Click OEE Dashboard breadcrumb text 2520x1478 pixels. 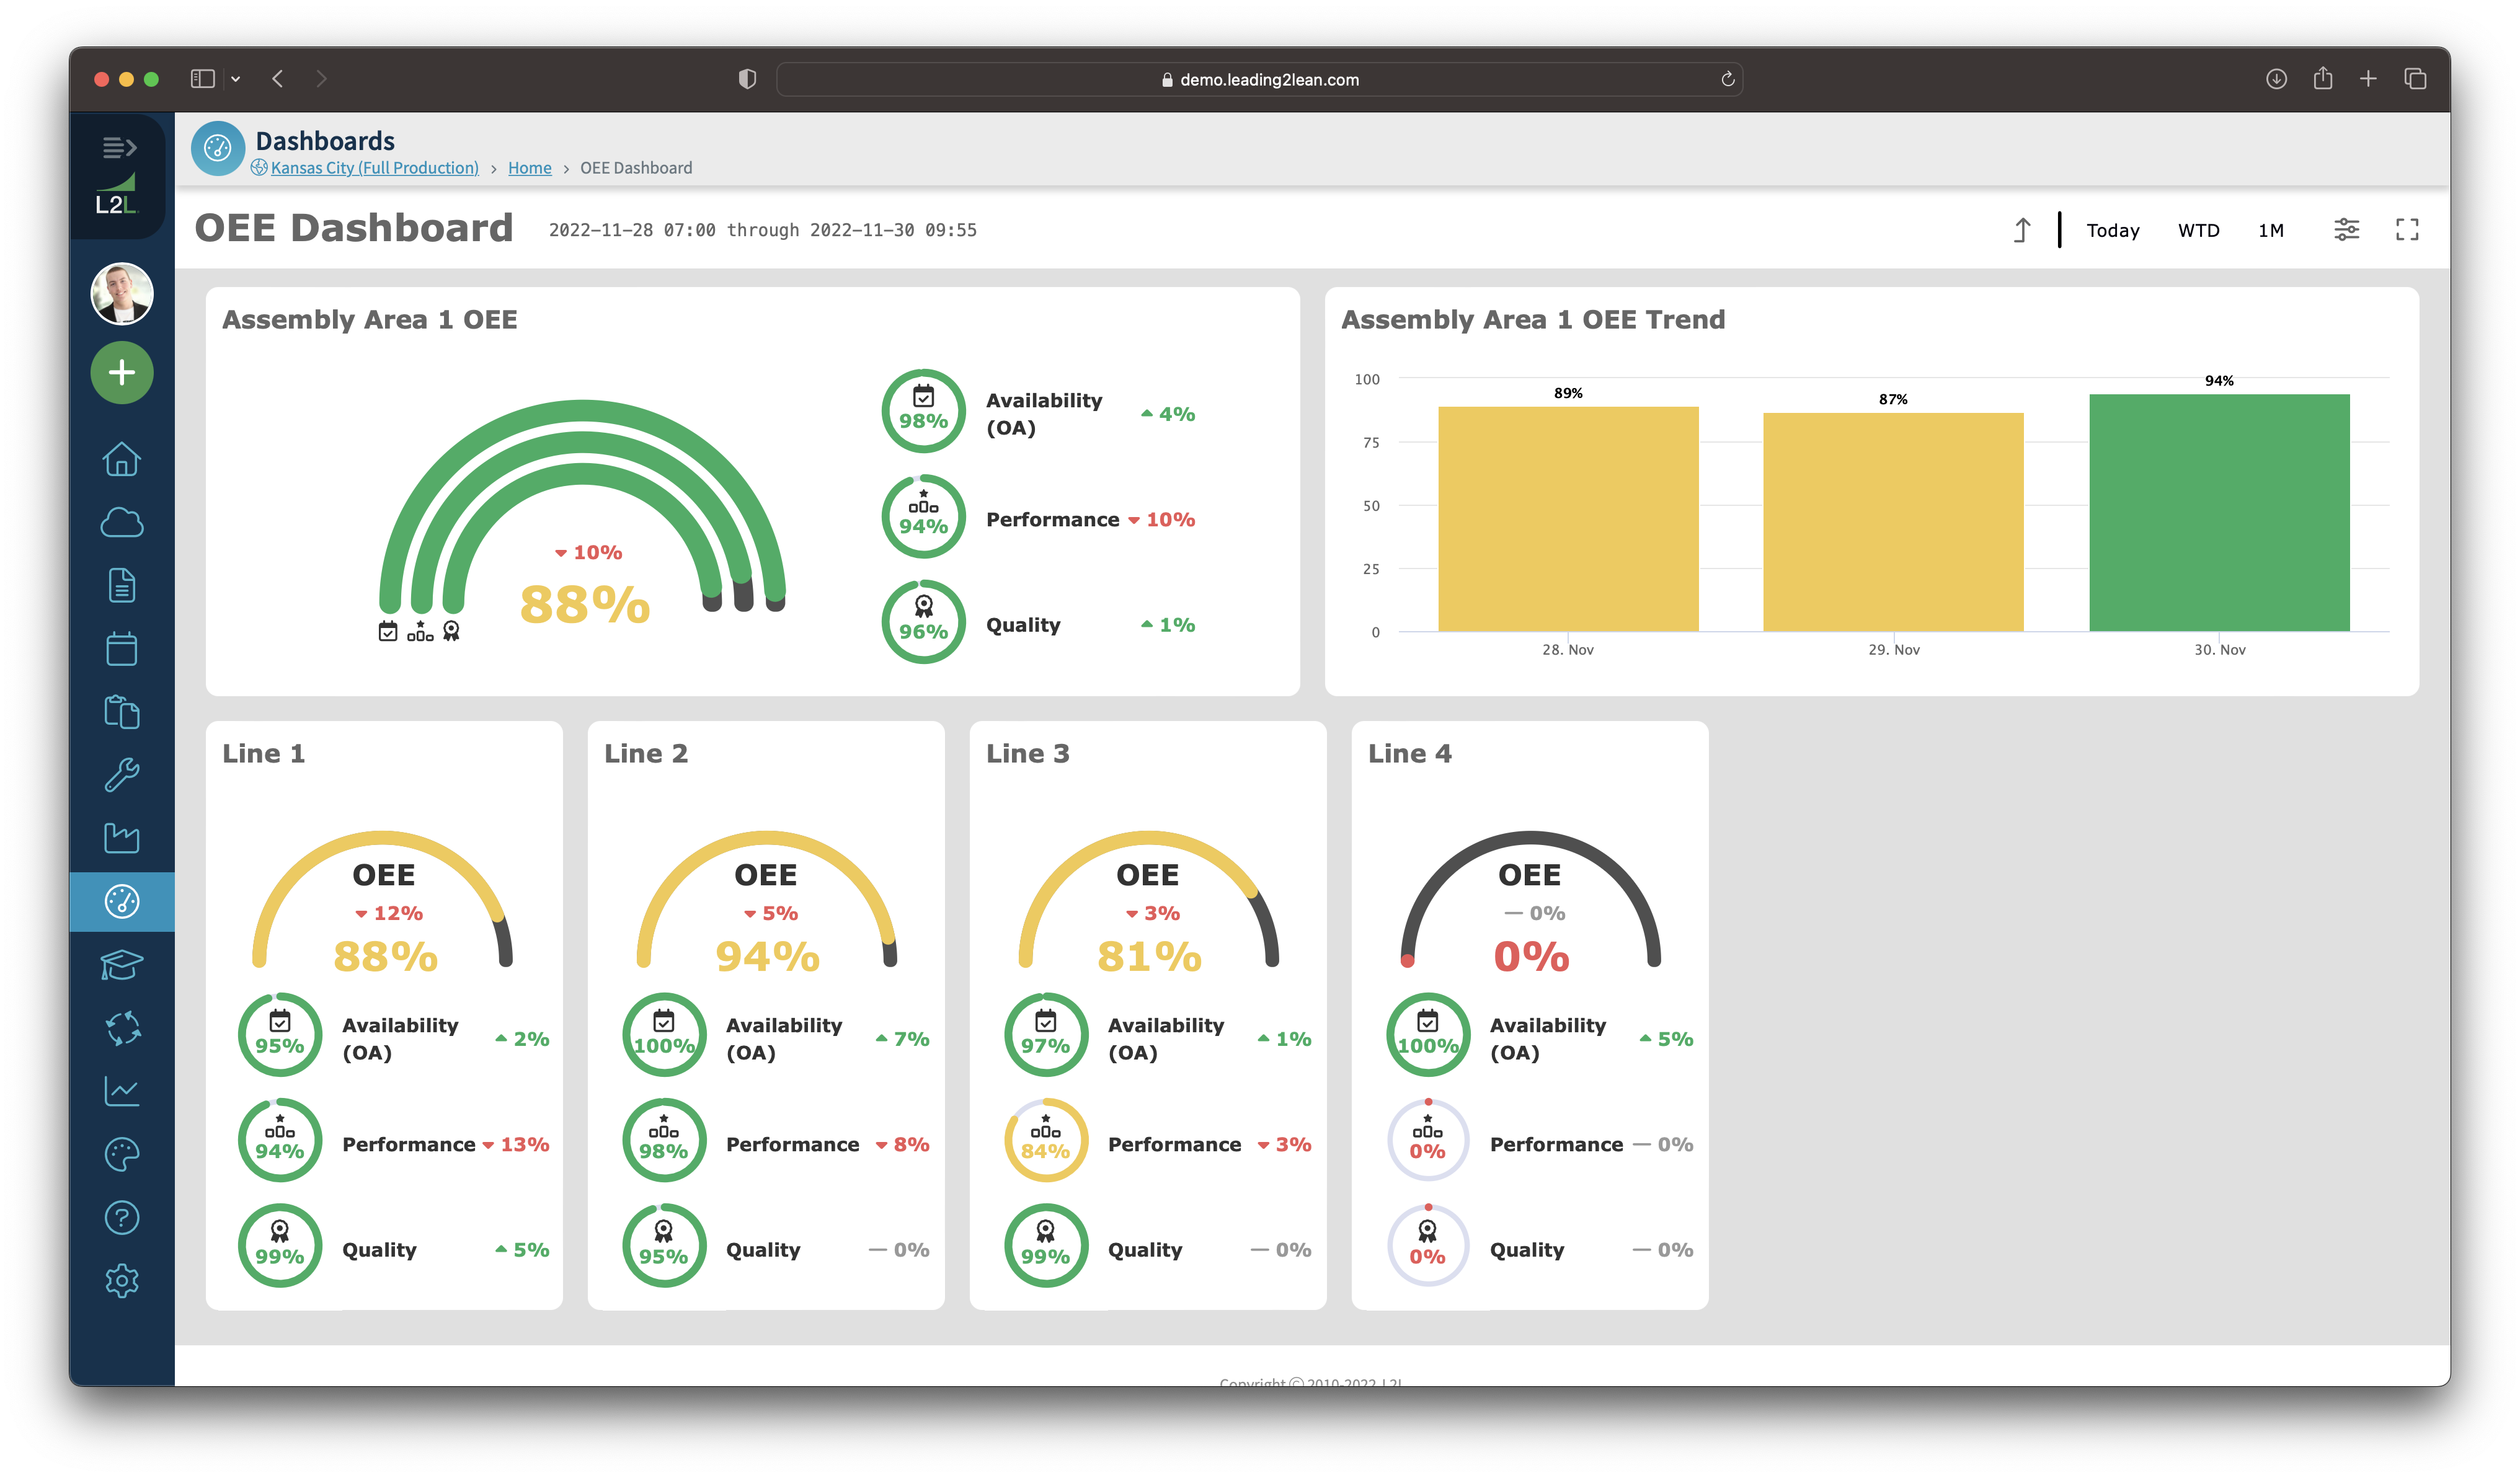(x=636, y=168)
